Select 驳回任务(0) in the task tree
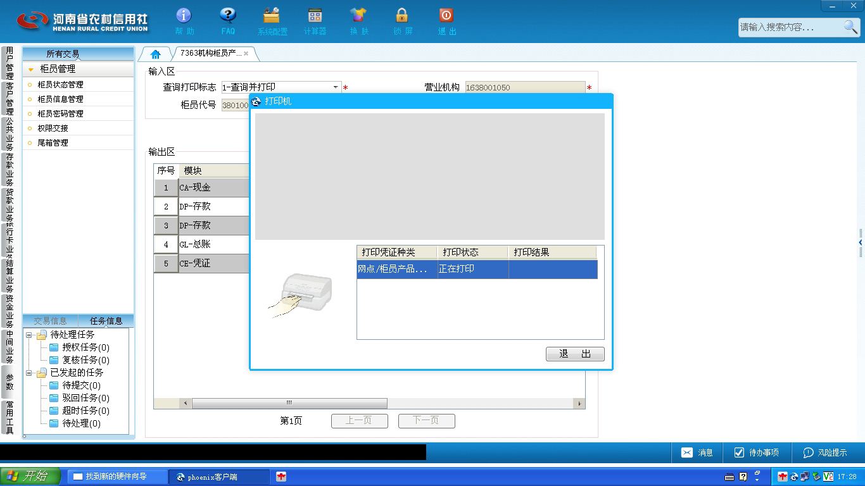This screenshot has height=486, width=865. 85,398
